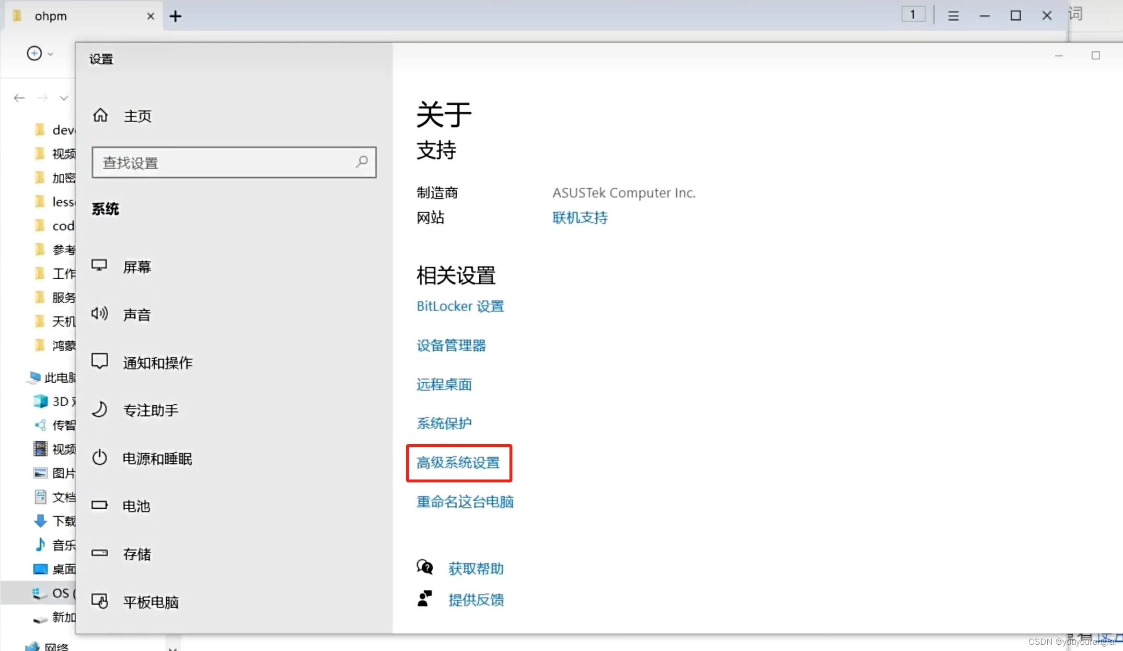Select the Network (网络) icon in Explorer
Image resolution: width=1123 pixels, height=651 pixels.
click(x=33, y=646)
